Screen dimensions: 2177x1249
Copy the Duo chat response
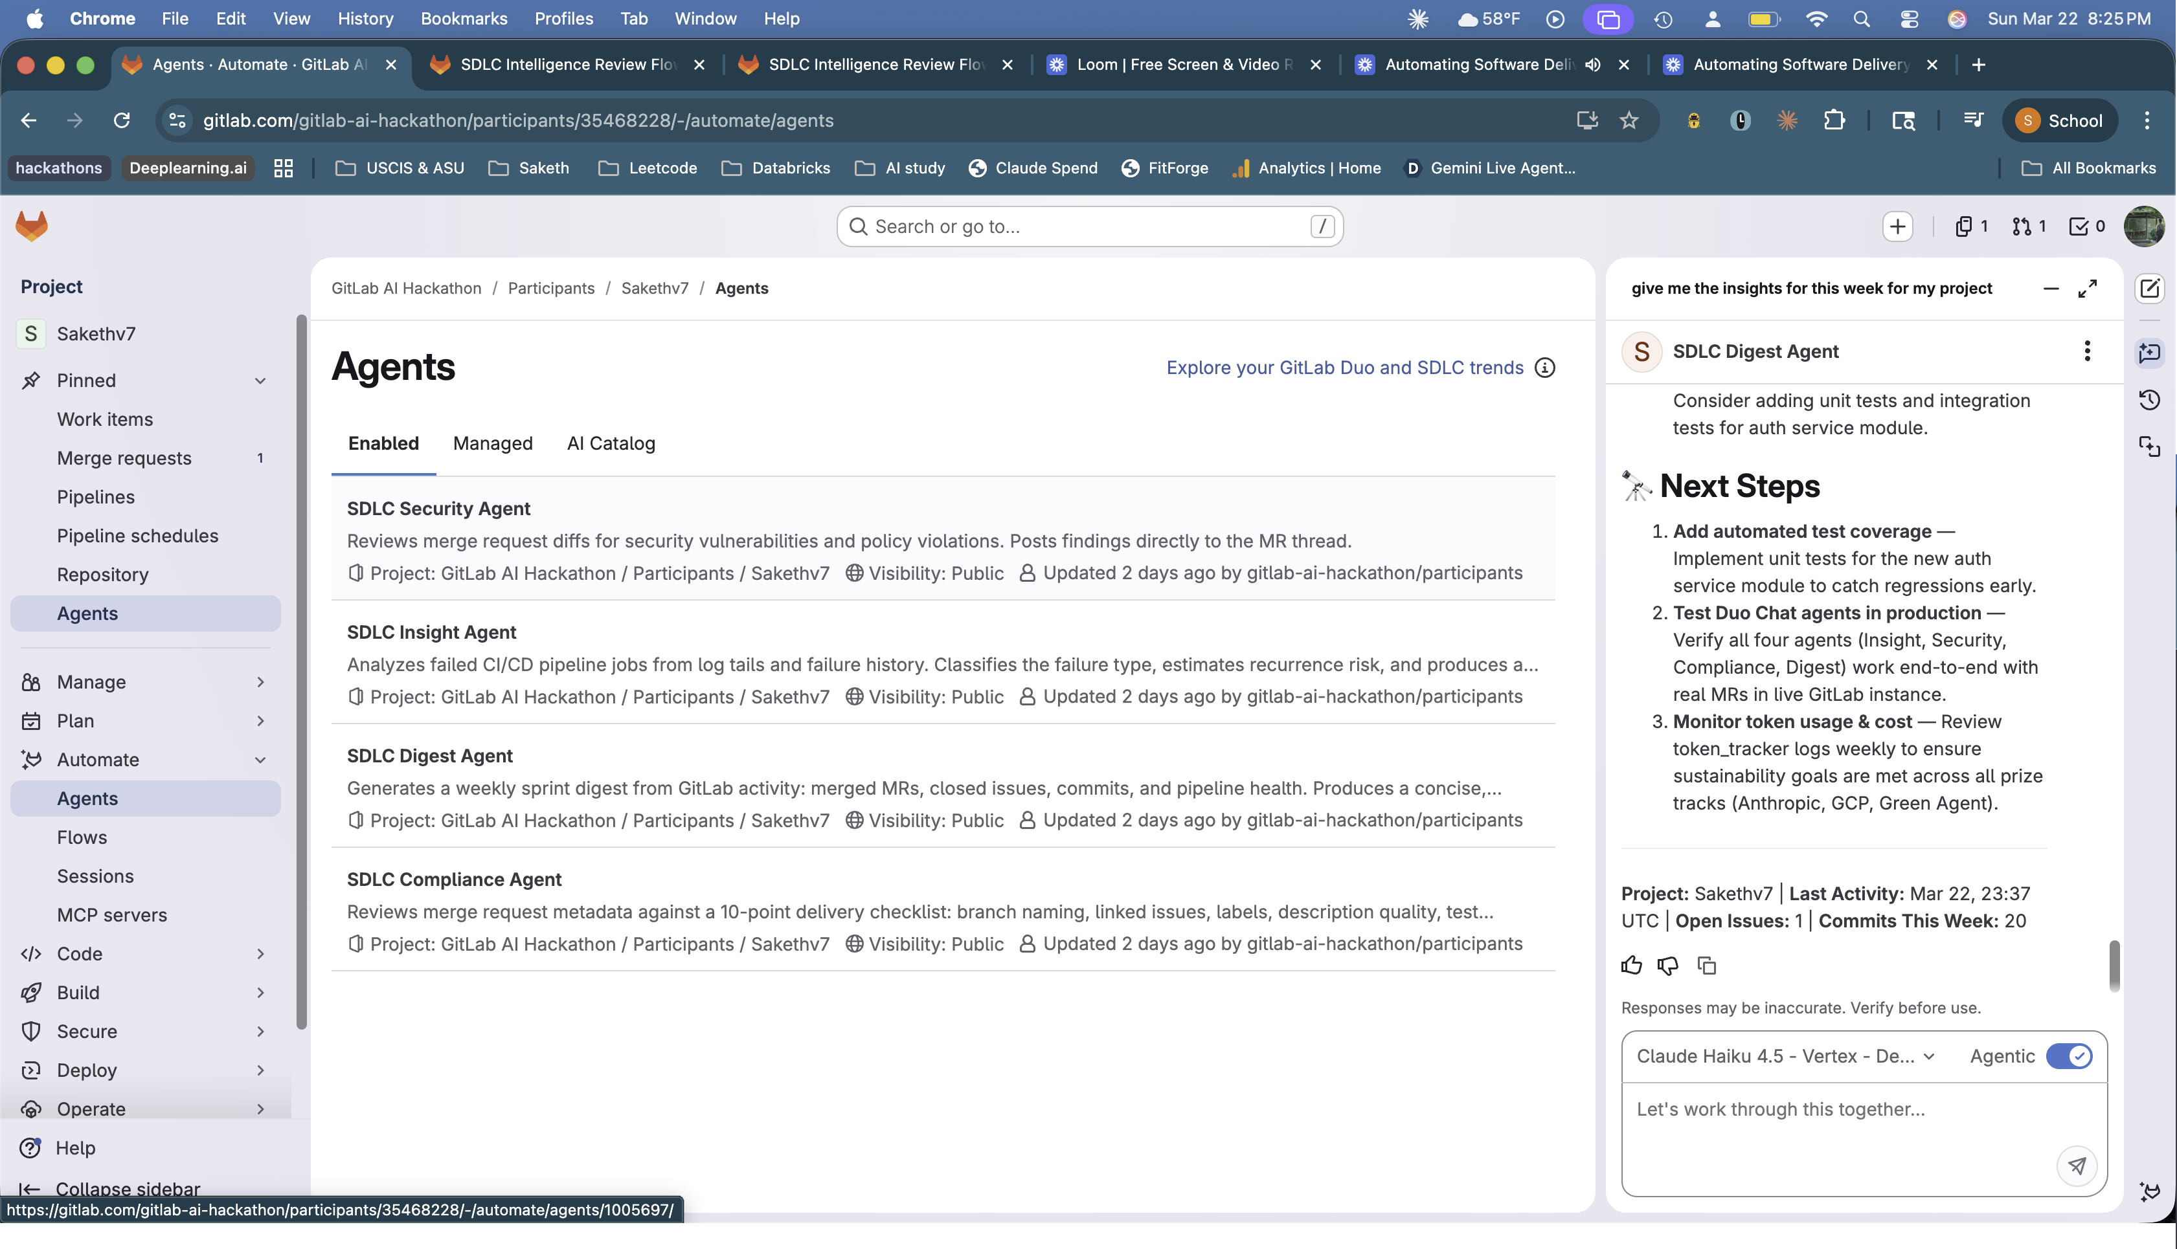click(x=1707, y=965)
